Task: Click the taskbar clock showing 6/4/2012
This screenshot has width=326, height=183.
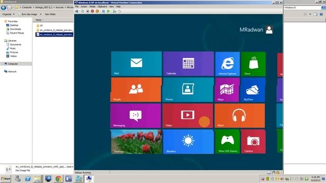Action: 316,178
